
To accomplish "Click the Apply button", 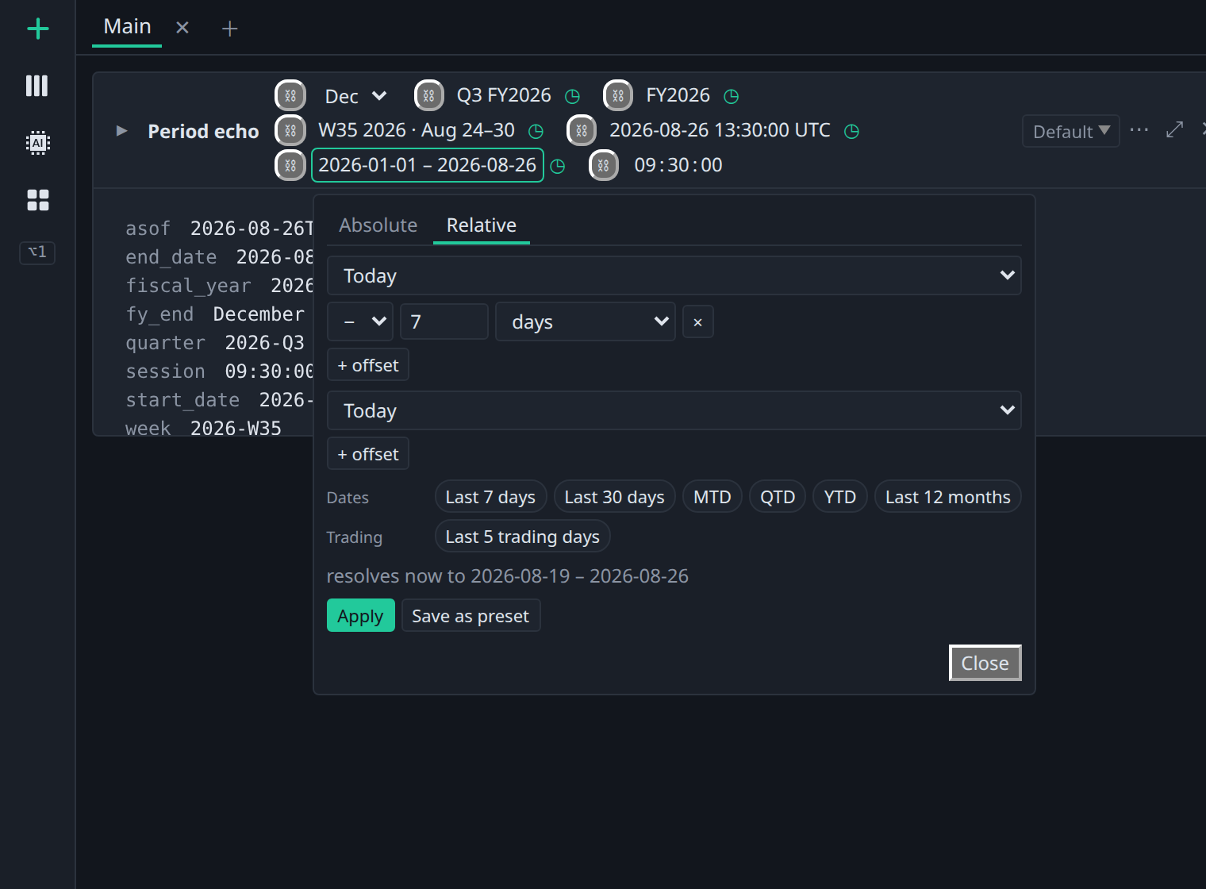I will coord(361,615).
